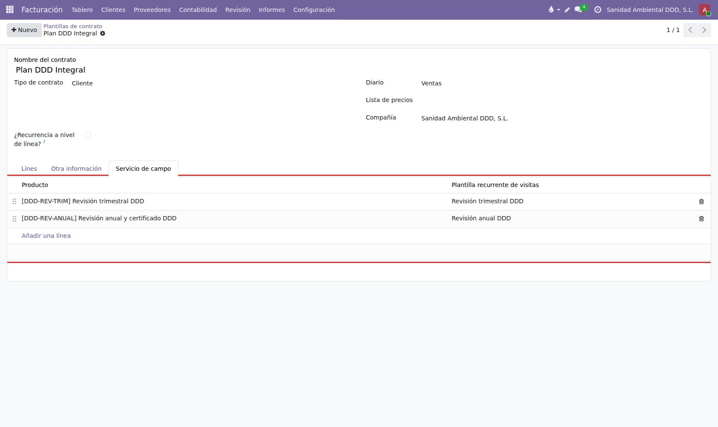The width and height of the screenshot is (718, 427).
Task: Open the Configuración menu
Action: [314, 10]
